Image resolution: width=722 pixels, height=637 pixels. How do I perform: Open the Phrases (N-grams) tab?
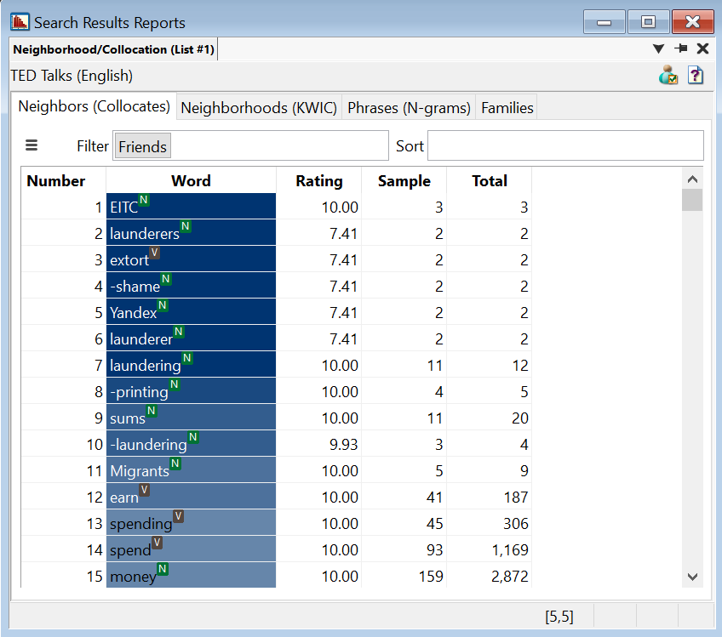pyautogui.click(x=409, y=108)
